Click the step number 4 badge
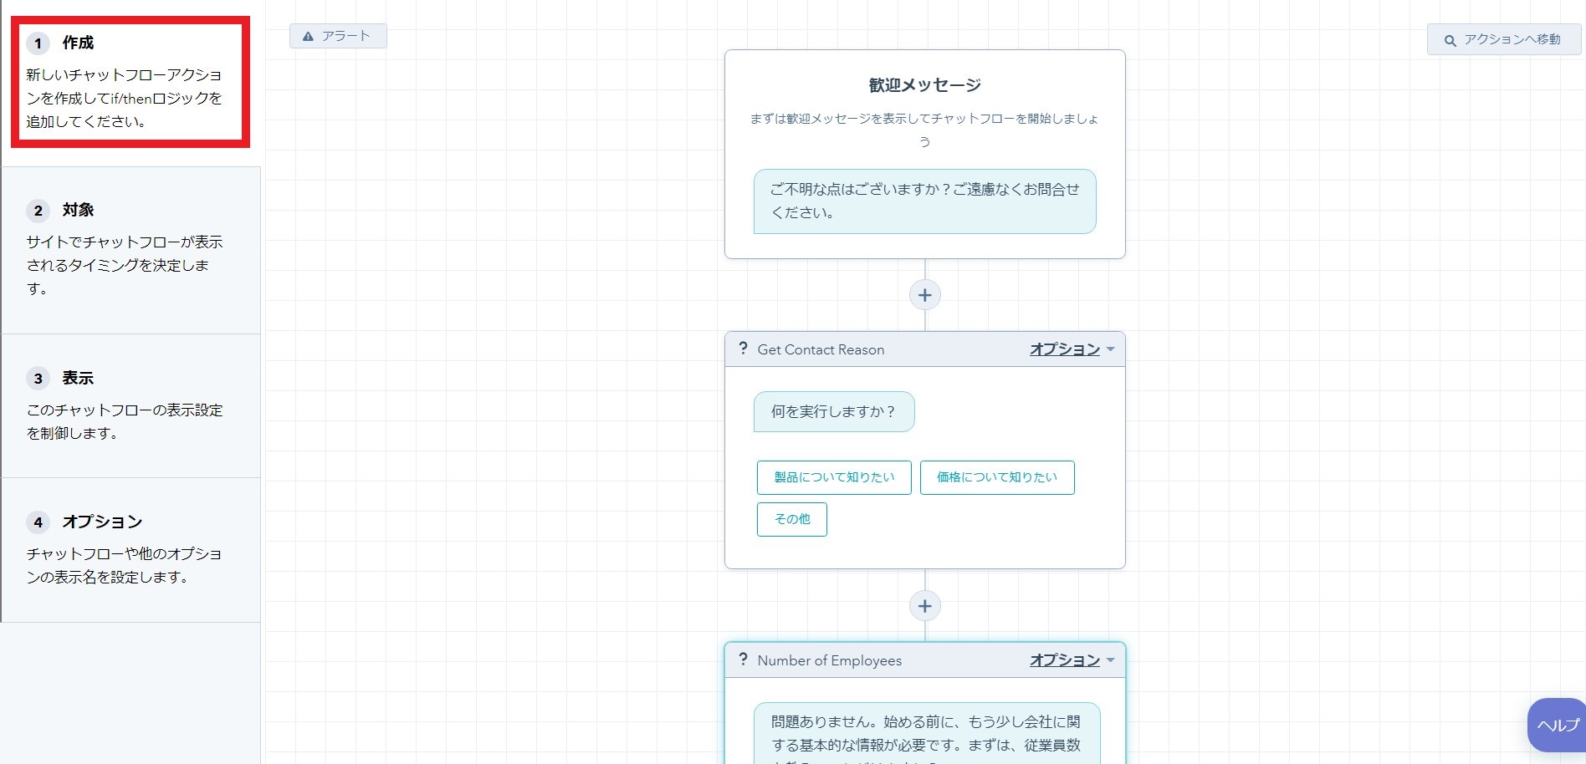The image size is (1586, 764). (x=38, y=522)
